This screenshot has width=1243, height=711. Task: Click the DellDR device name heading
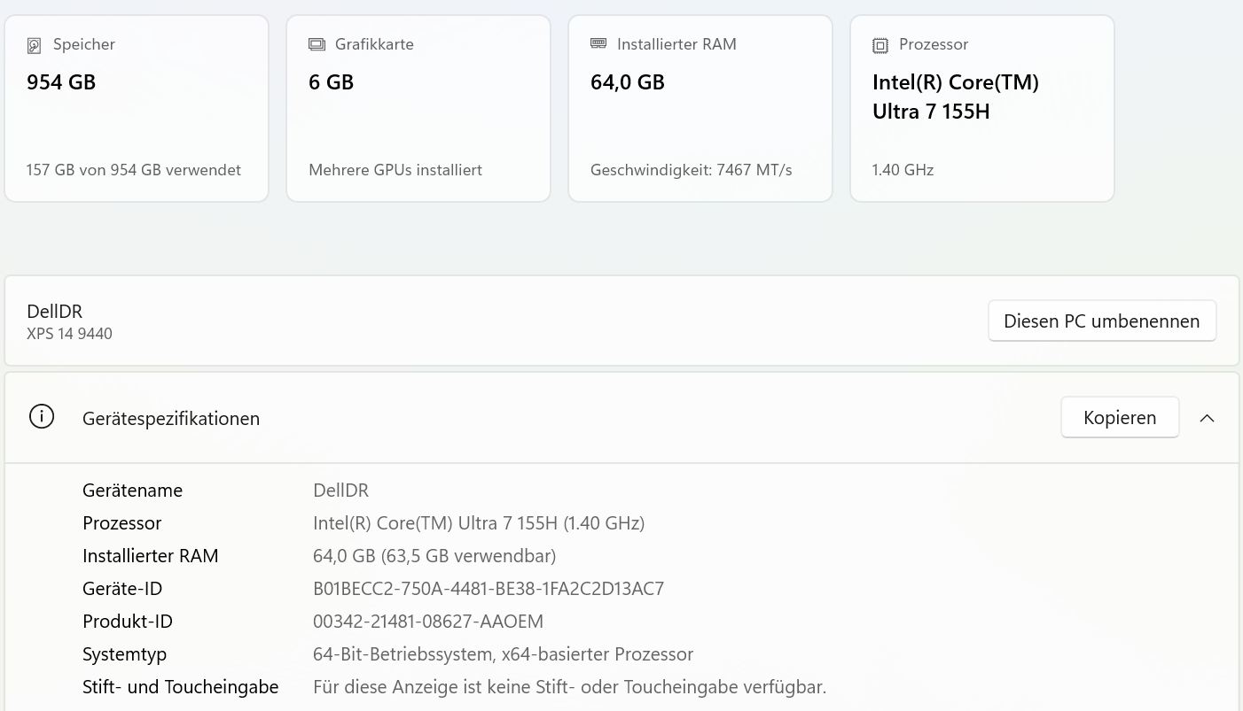pyautogui.click(x=55, y=311)
